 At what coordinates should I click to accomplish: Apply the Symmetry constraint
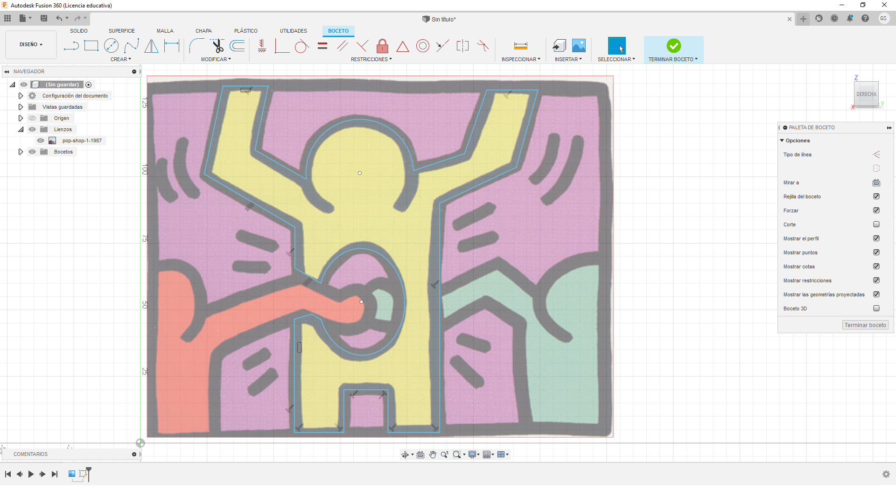pos(462,46)
